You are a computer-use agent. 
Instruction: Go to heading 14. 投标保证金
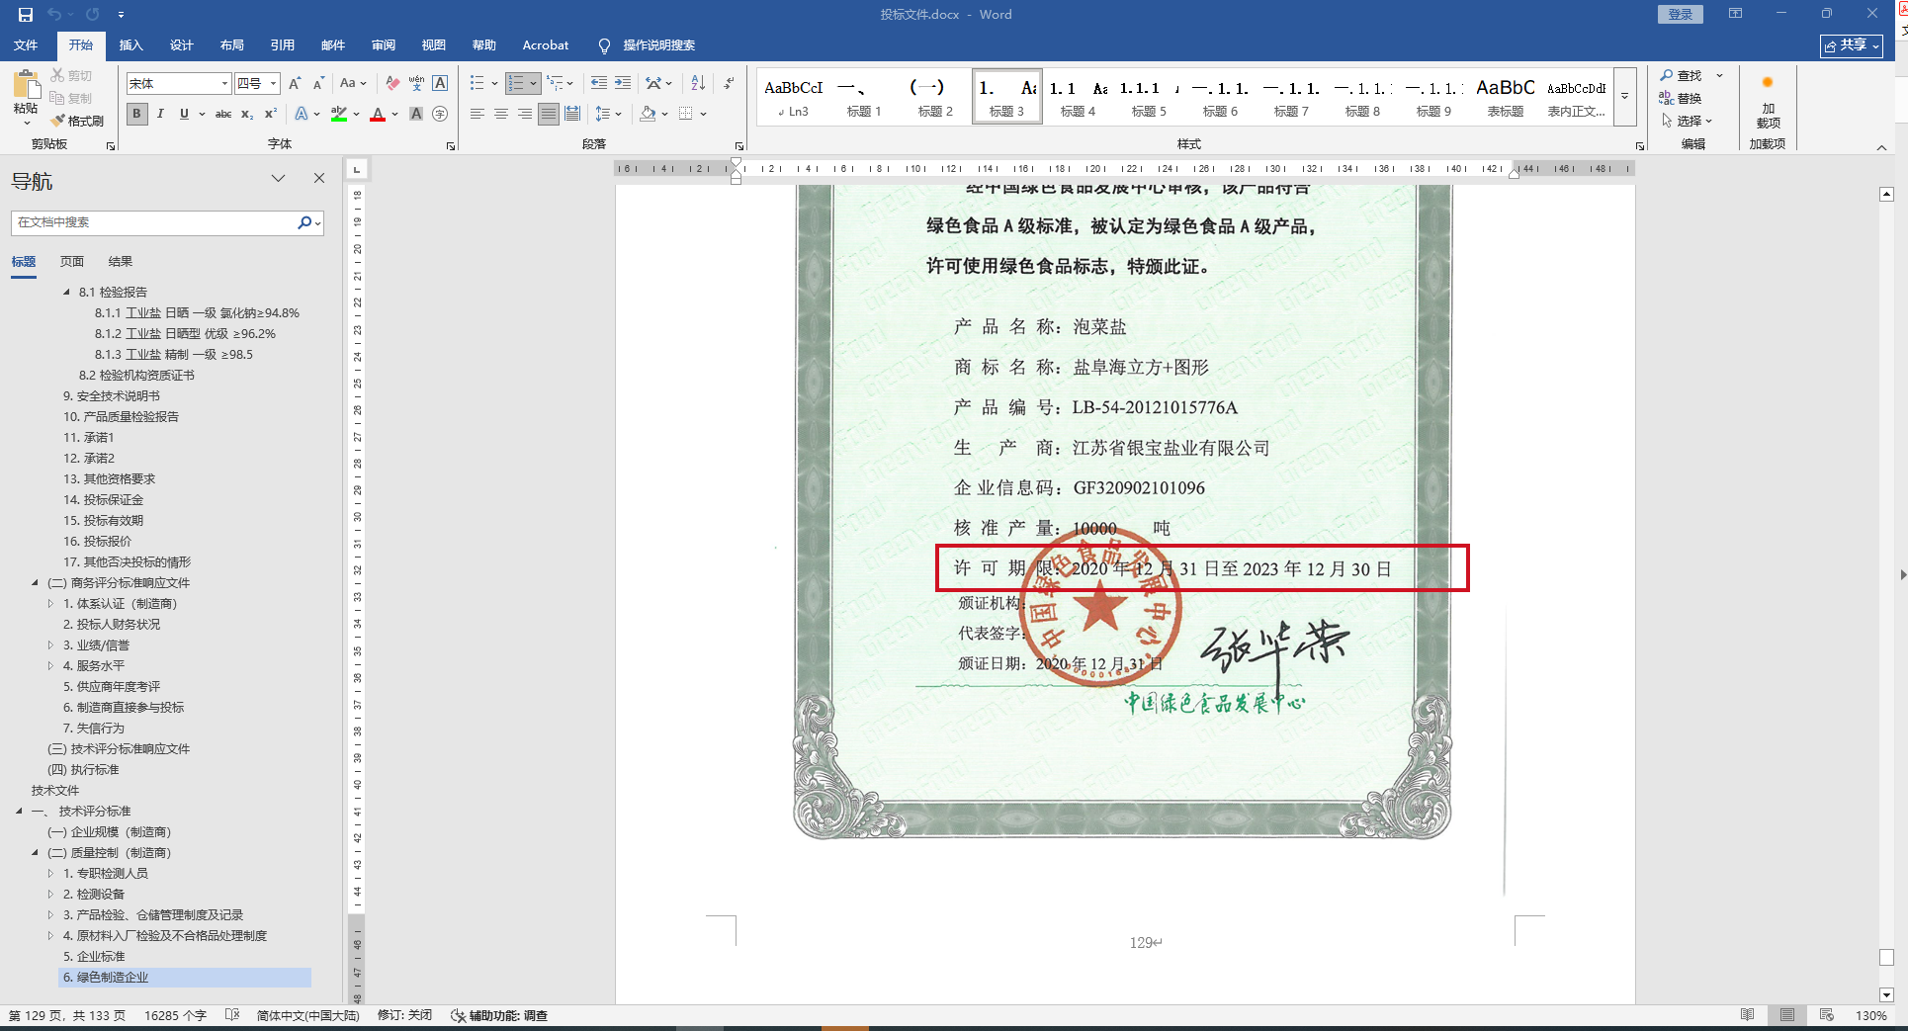tap(103, 499)
